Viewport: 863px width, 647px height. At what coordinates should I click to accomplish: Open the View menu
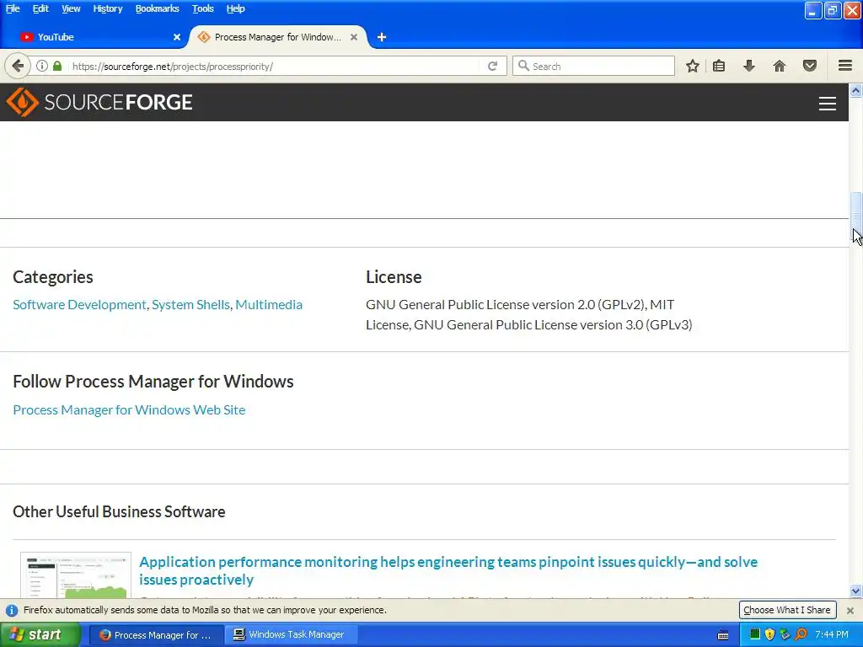71,8
